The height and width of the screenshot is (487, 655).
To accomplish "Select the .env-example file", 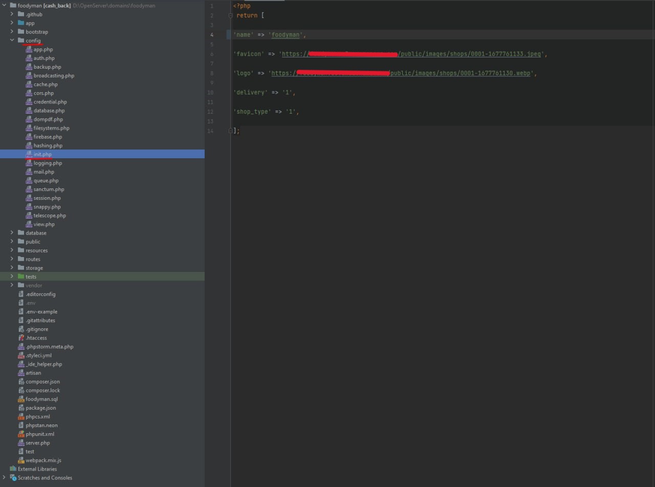I will coord(41,312).
